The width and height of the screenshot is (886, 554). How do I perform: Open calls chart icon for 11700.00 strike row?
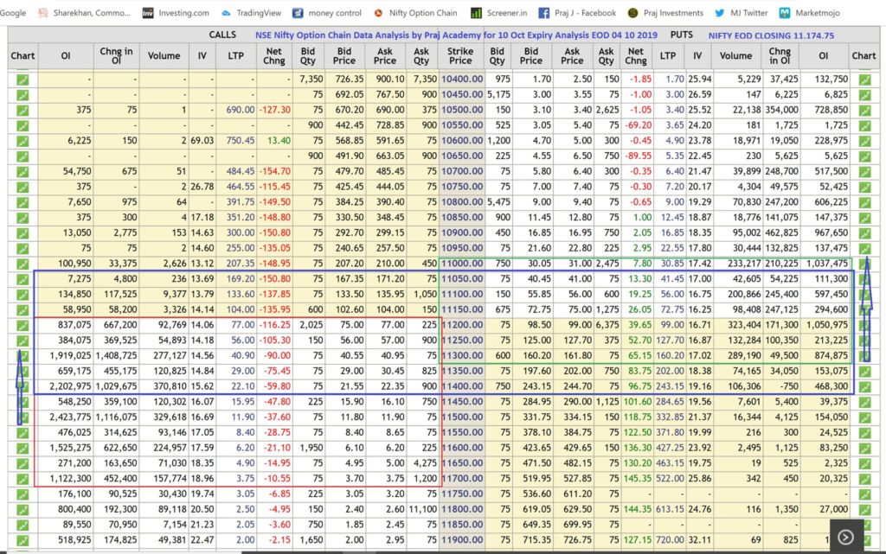[22, 479]
